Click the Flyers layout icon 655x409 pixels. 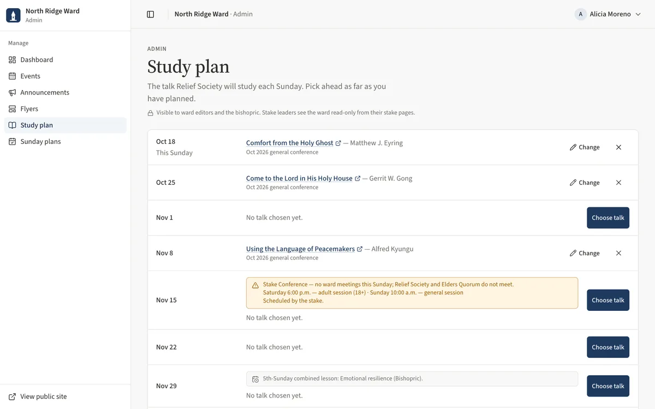tap(13, 109)
